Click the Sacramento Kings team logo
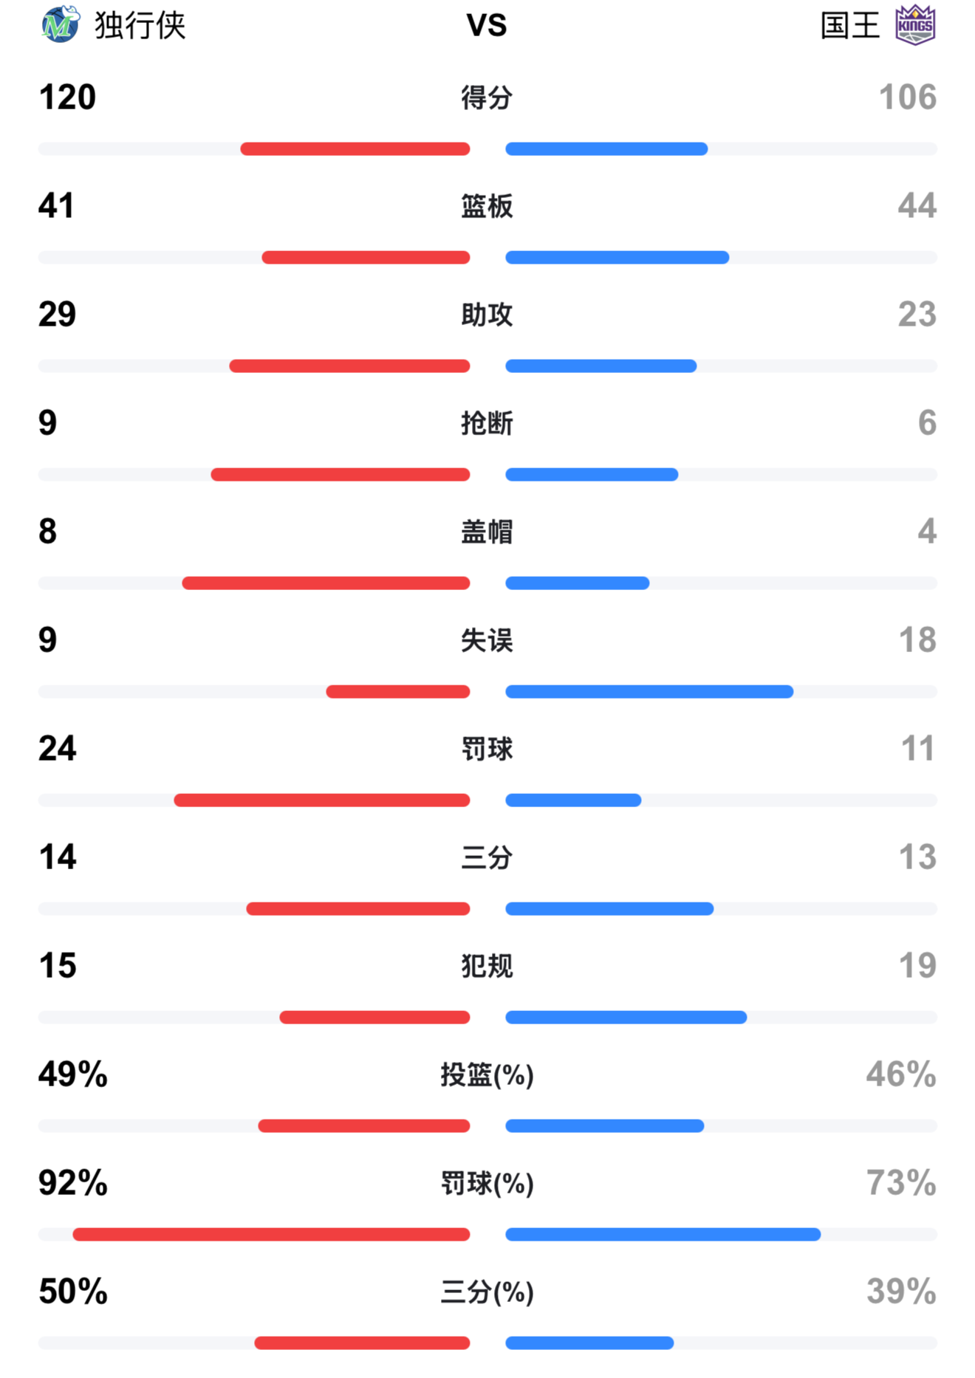 [915, 25]
